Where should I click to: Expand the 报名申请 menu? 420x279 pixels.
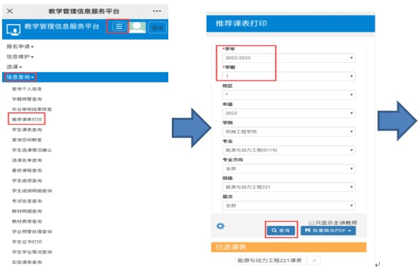click(20, 47)
